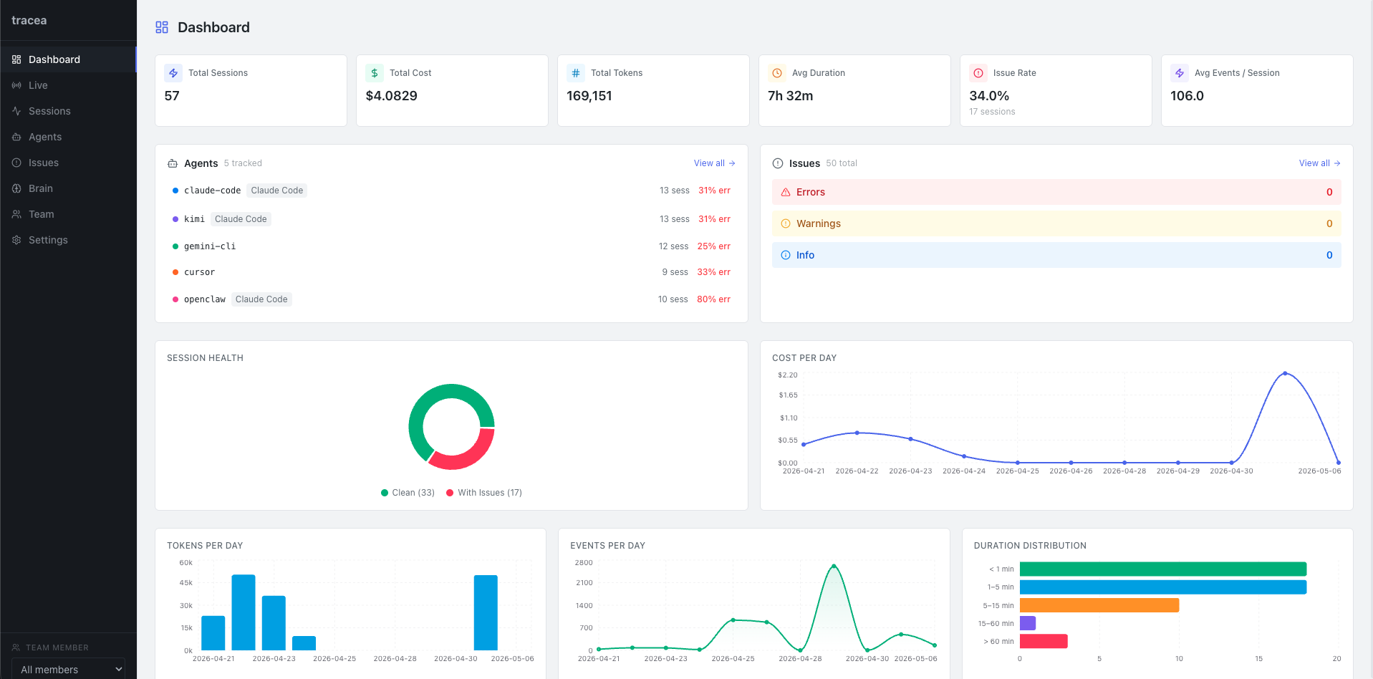Select the openclaw agent row
The width and height of the screenshot is (1373, 679).
pyautogui.click(x=451, y=299)
